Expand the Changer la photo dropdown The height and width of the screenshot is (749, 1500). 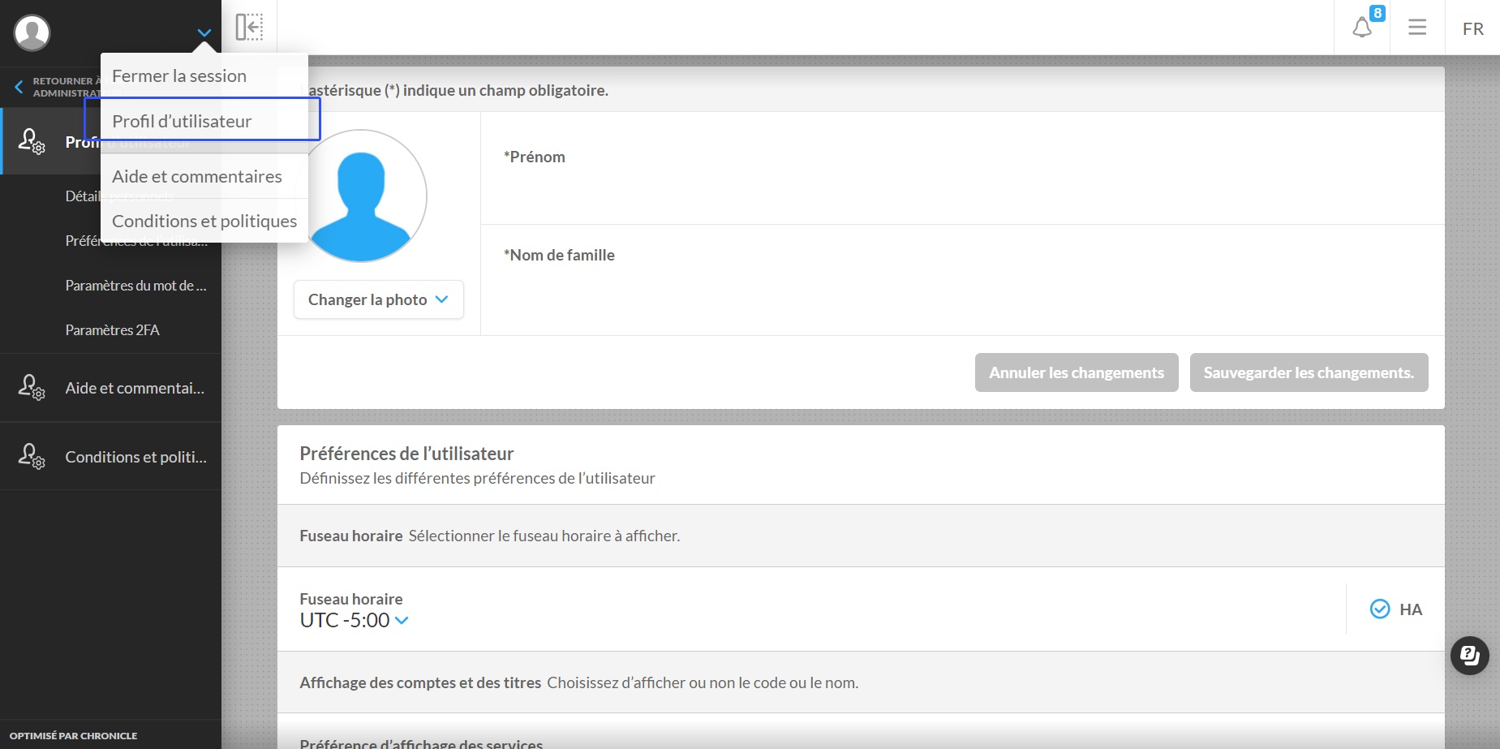click(378, 299)
